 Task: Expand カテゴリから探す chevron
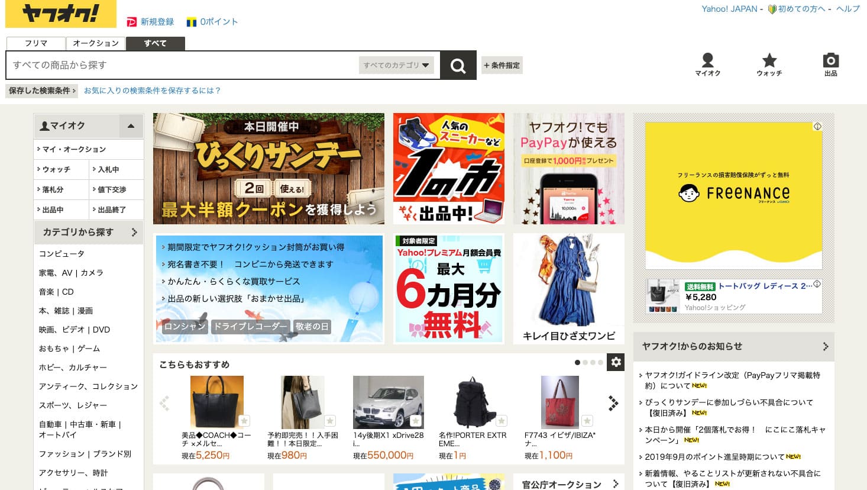(x=134, y=233)
